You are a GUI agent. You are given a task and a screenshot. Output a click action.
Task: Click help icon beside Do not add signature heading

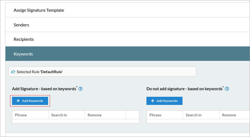pos(227,89)
